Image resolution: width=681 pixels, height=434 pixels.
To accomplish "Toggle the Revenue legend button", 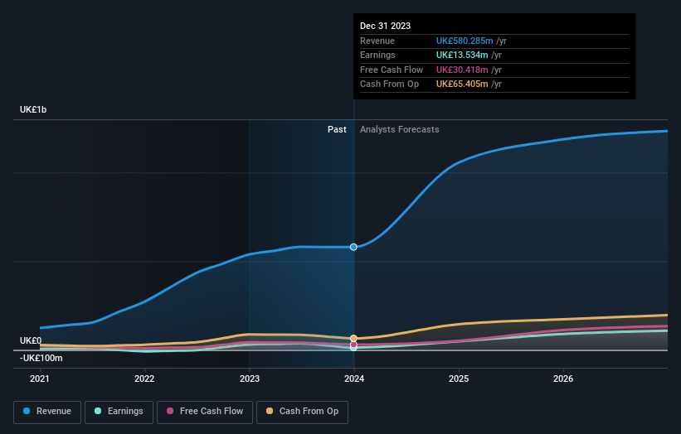I will point(47,412).
